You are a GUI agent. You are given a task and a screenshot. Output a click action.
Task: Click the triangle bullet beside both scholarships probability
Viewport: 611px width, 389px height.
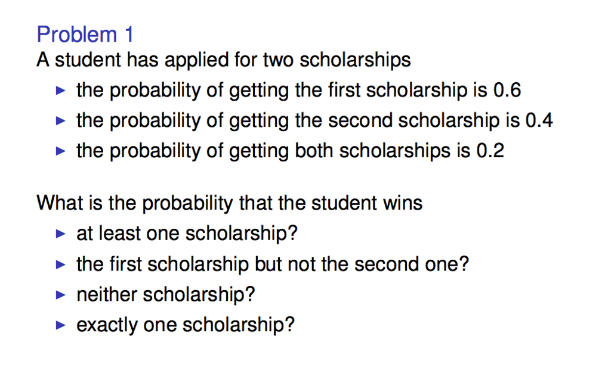coord(58,151)
